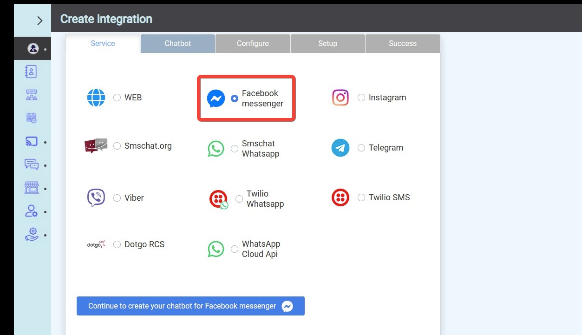Open the Setup tab
This screenshot has width=582, height=335.
[327, 43]
